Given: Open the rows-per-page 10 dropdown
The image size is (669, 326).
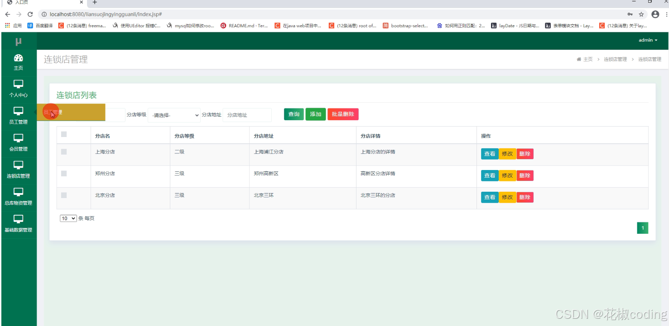Looking at the screenshot, I should (68, 218).
